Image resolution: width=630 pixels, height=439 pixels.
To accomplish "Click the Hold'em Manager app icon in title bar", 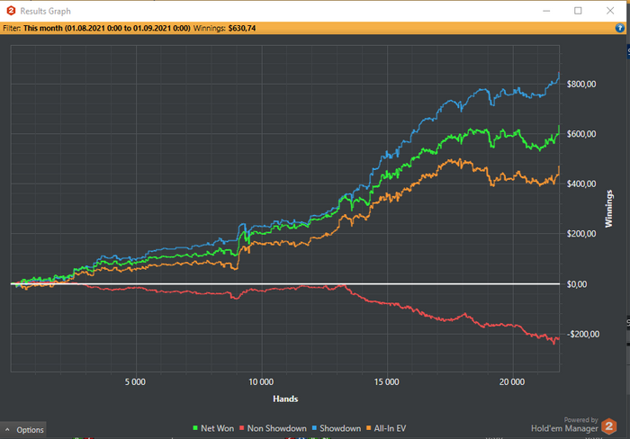I will (x=11, y=11).
